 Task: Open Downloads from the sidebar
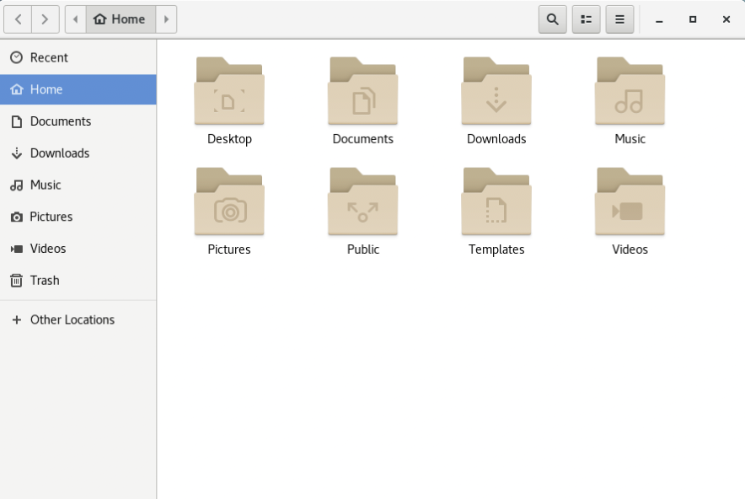[x=78, y=153]
